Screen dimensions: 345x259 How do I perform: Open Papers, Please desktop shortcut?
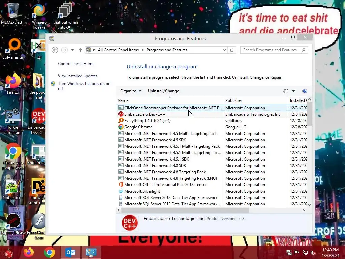coord(13,224)
